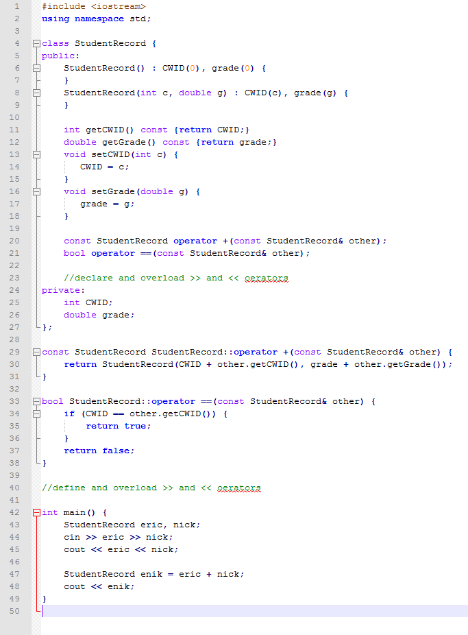The image size is (468, 635).
Task: Click 'int getCWID() const {return CWID;}'
Action: pyautogui.click(x=156, y=130)
